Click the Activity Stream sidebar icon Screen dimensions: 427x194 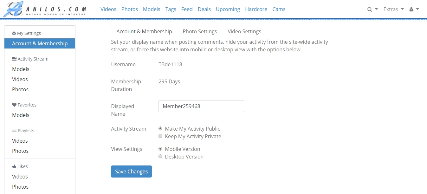(x=14, y=59)
